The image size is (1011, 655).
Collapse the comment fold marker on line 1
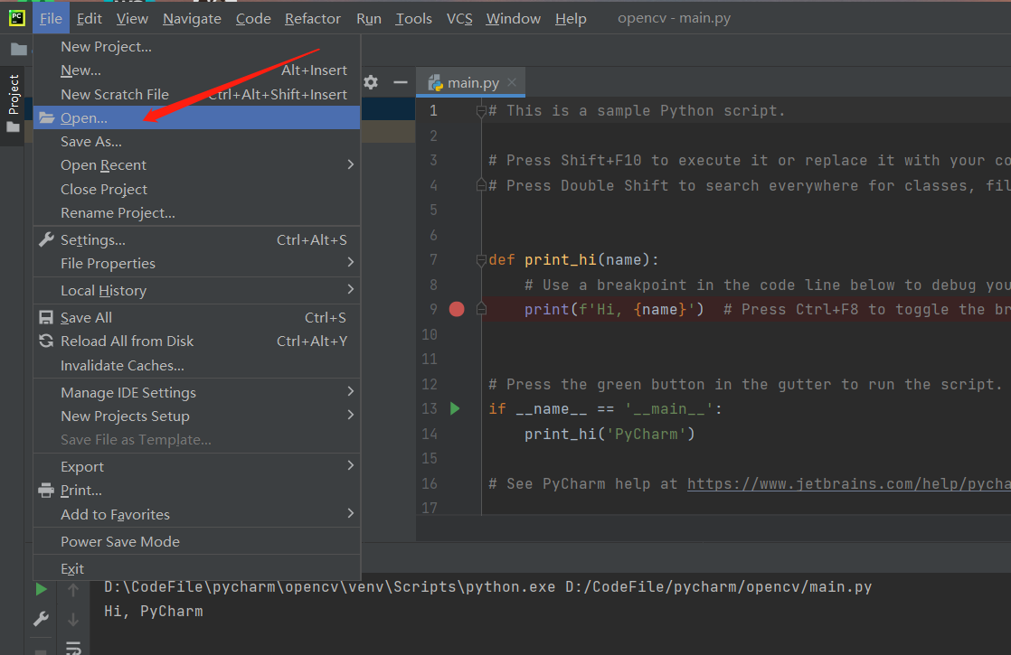click(481, 111)
